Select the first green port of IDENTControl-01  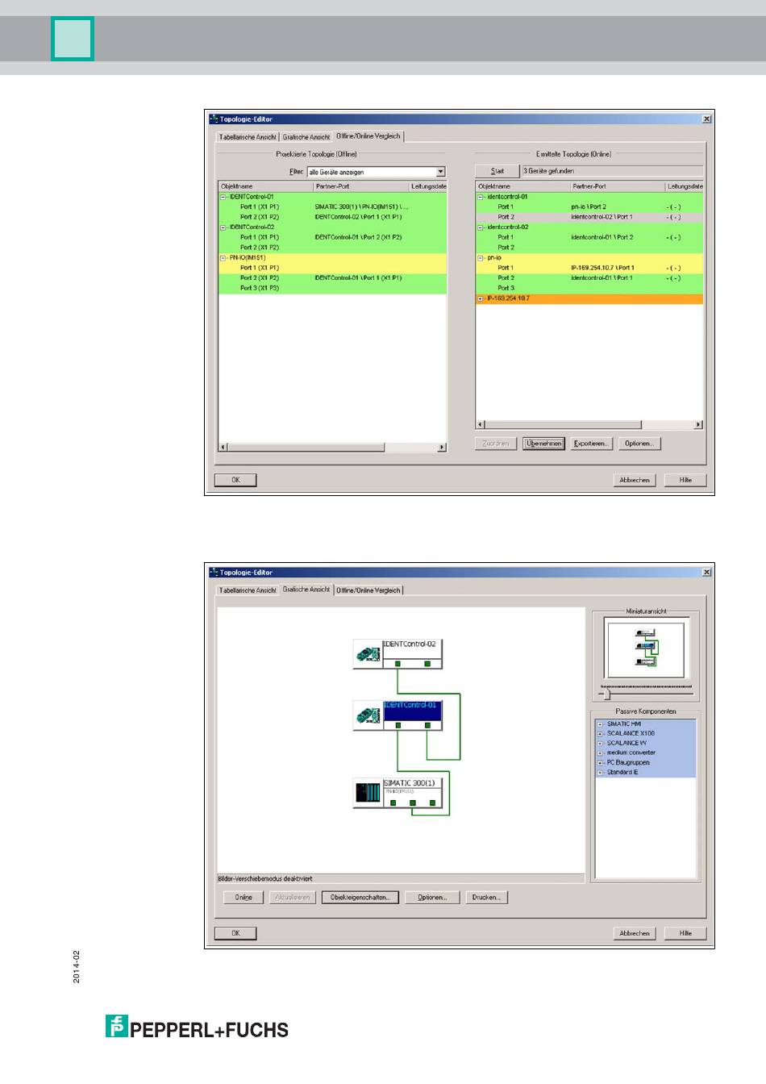point(398,725)
